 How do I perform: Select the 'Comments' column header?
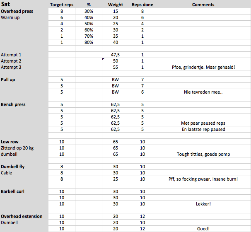pyautogui.click(x=203, y=5)
